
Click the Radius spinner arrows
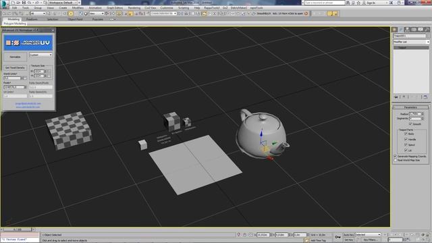click(x=423, y=114)
